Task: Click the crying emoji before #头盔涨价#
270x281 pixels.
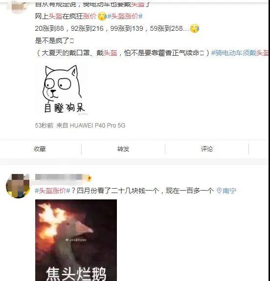Action: click(x=102, y=16)
